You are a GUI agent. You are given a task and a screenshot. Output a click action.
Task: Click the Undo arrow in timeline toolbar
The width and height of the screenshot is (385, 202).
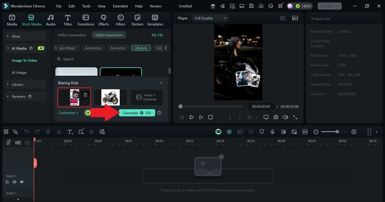click(x=26, y=132)
